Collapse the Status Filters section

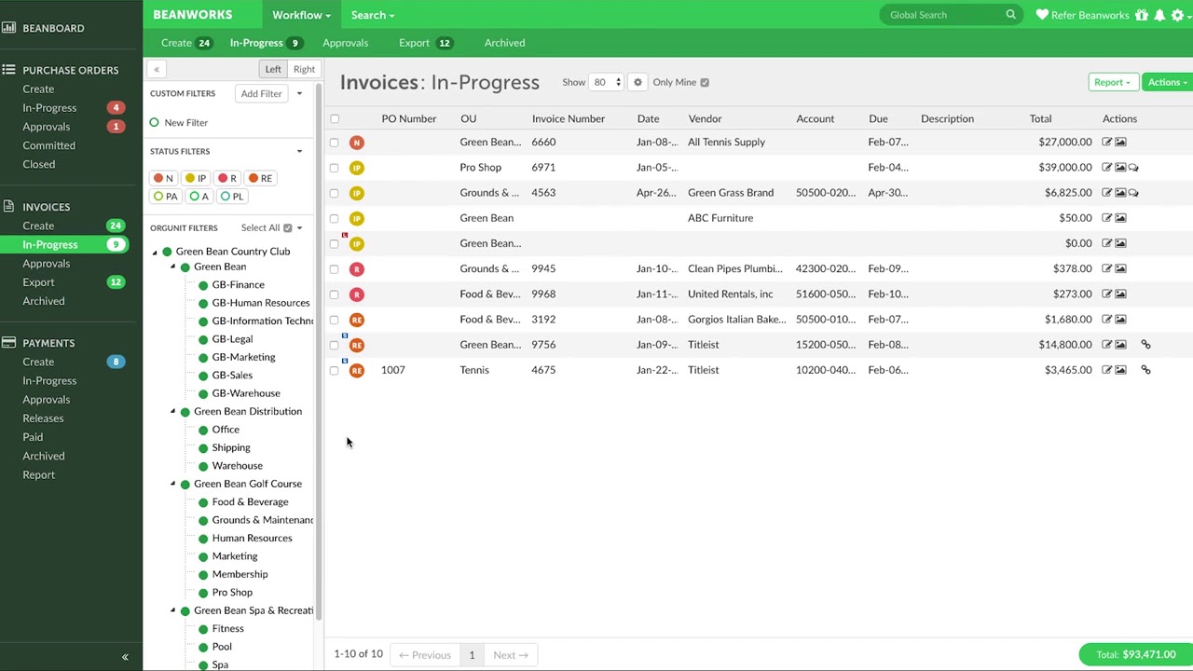(299, 151)
